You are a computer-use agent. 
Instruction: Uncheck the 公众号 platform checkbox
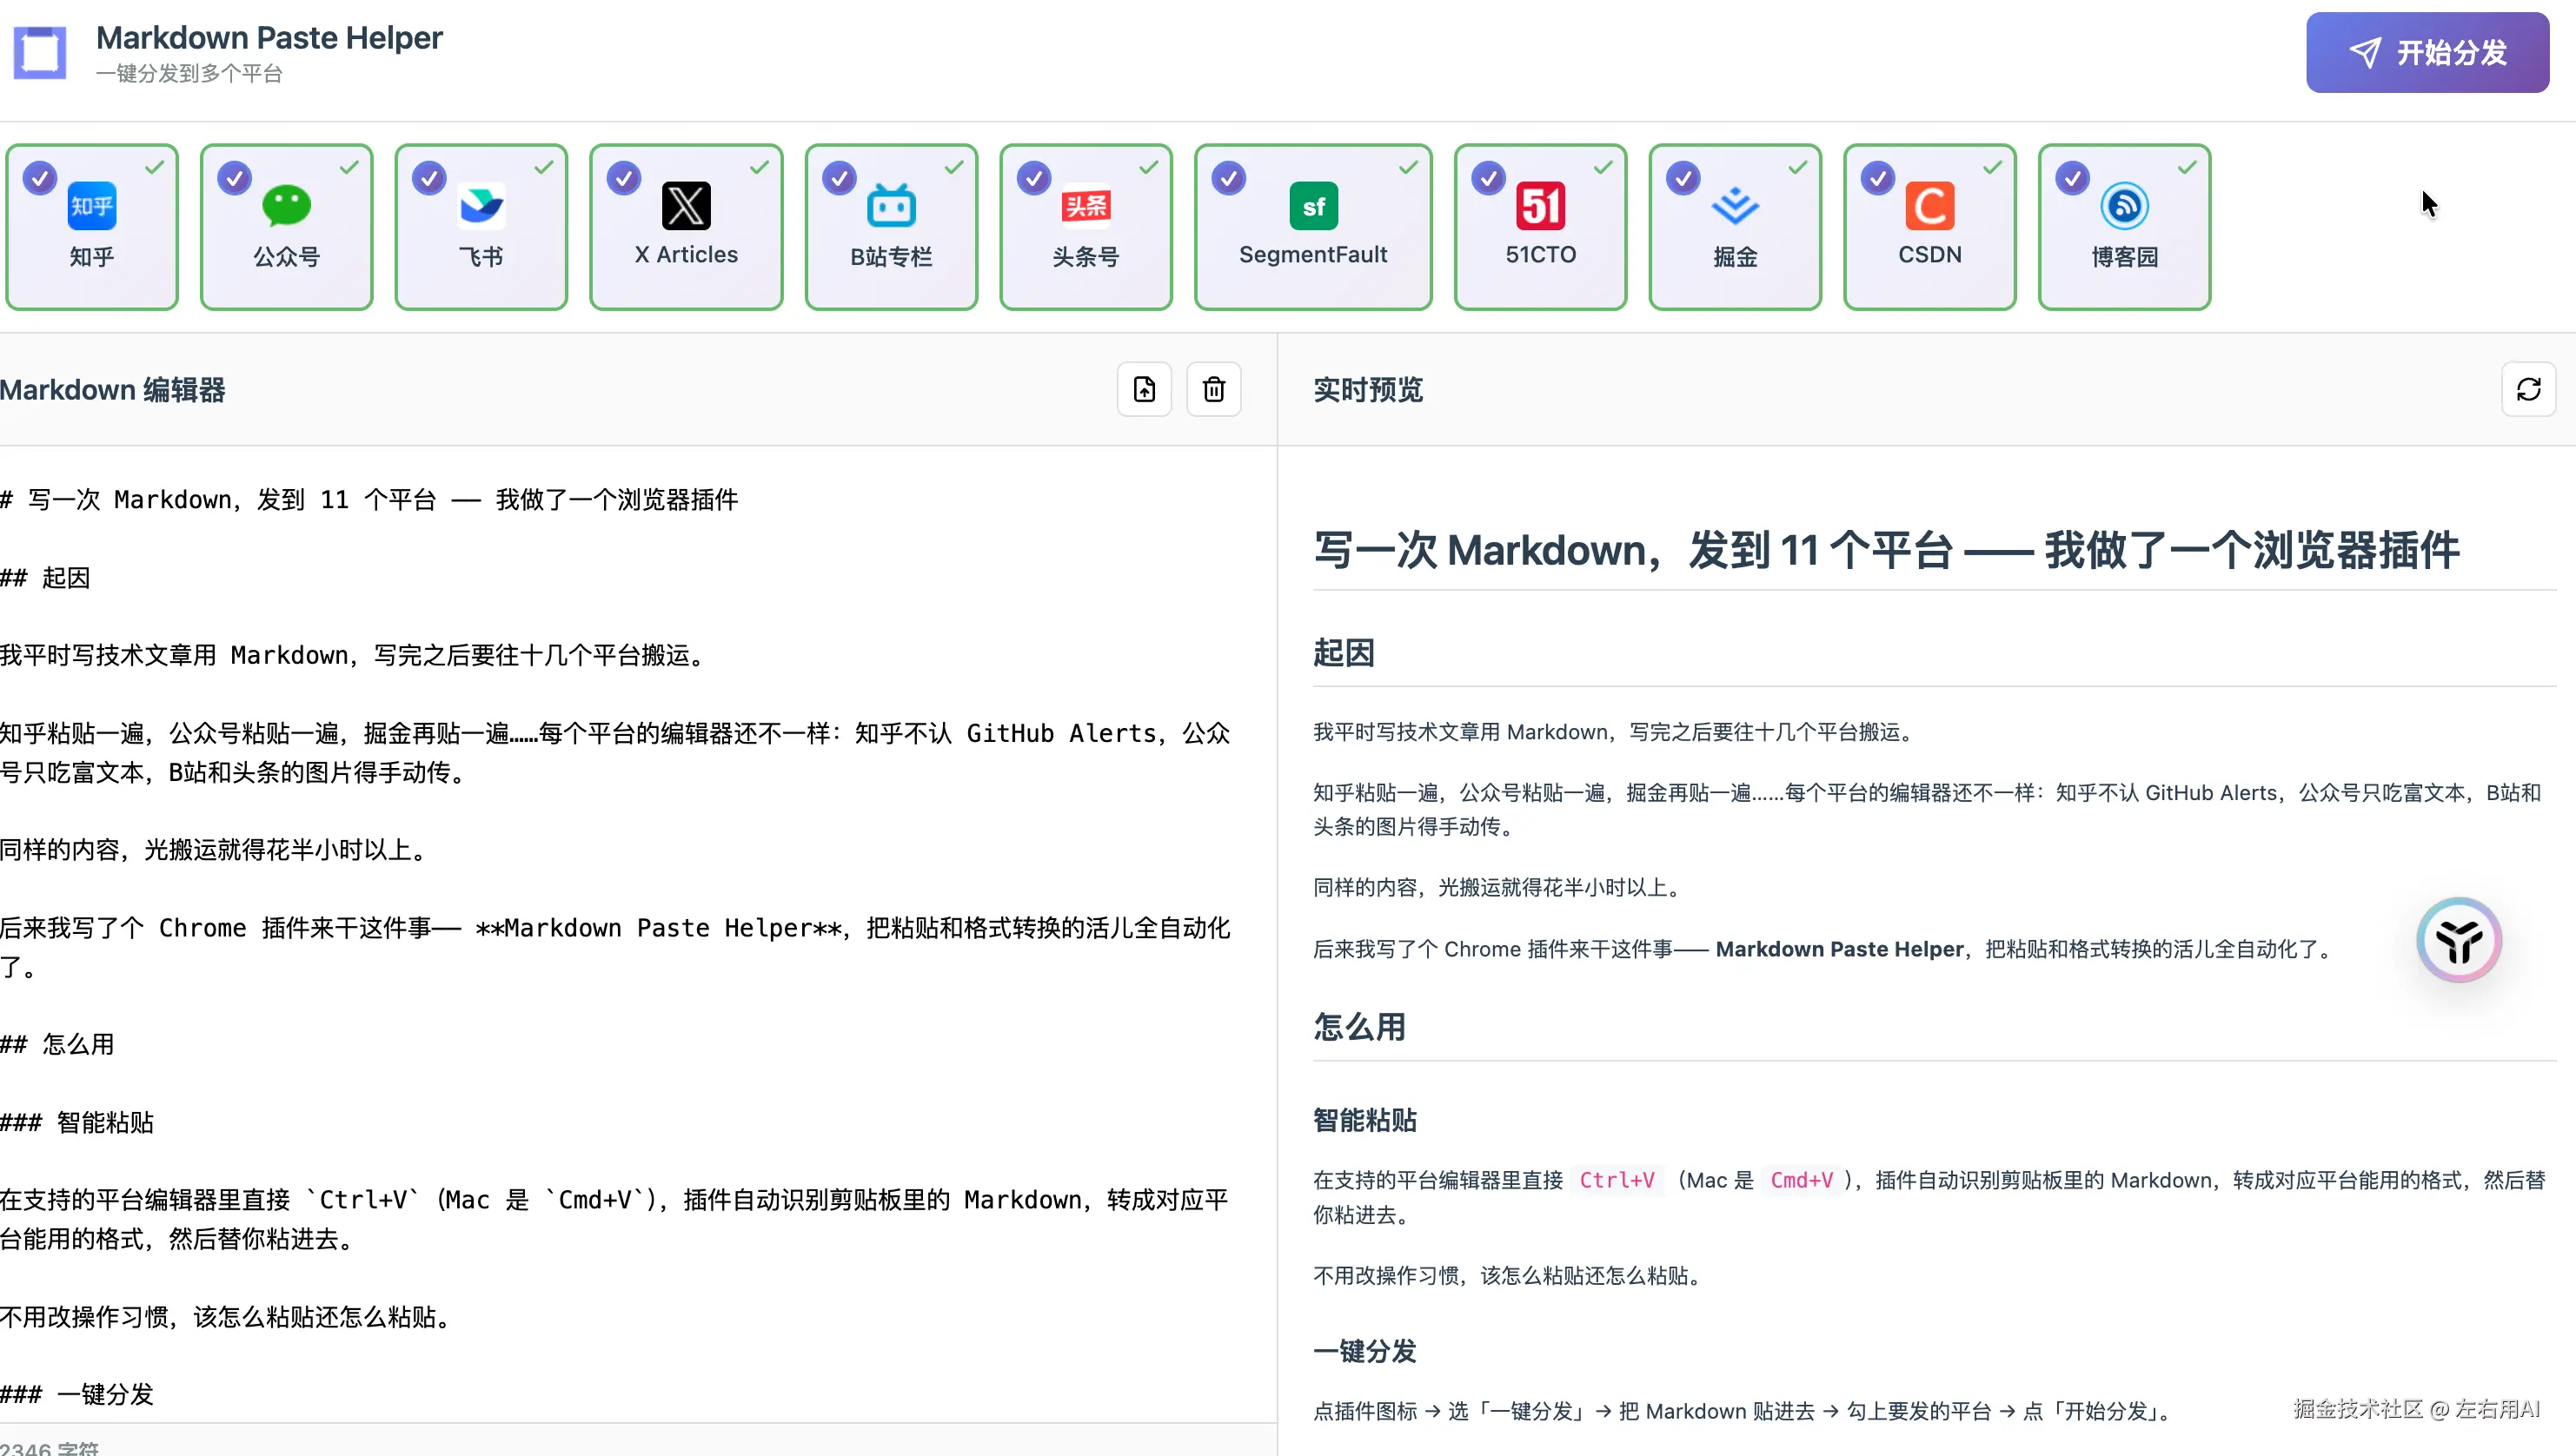pyautogui.click(x=234, y=178)
